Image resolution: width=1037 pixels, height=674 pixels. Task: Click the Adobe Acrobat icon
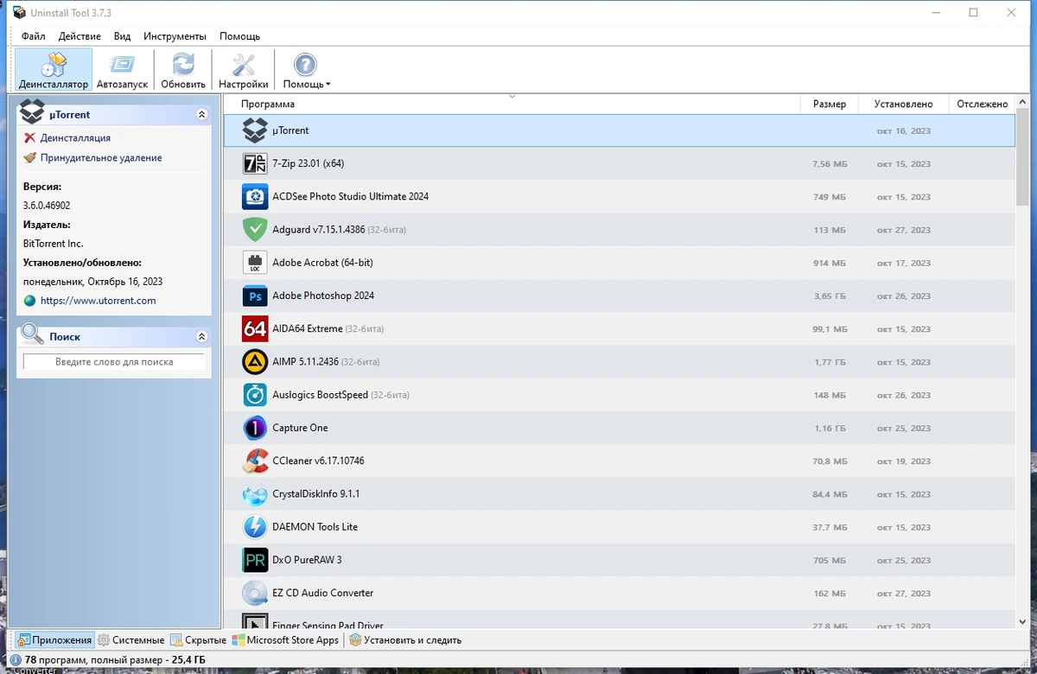click(255, 263)
